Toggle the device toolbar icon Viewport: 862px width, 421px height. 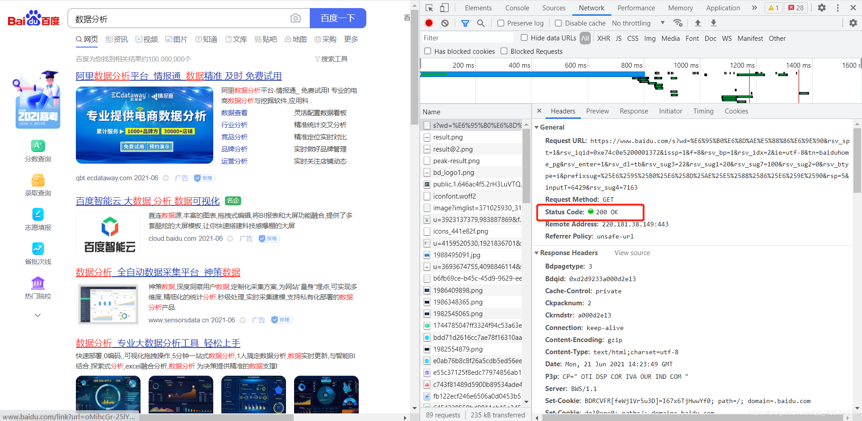[444, 8]
